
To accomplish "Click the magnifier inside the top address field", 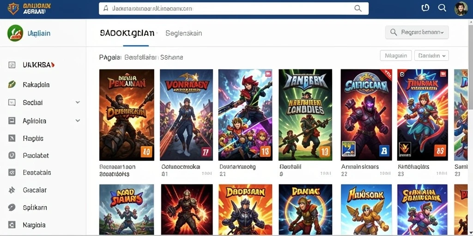I will 358,8.
